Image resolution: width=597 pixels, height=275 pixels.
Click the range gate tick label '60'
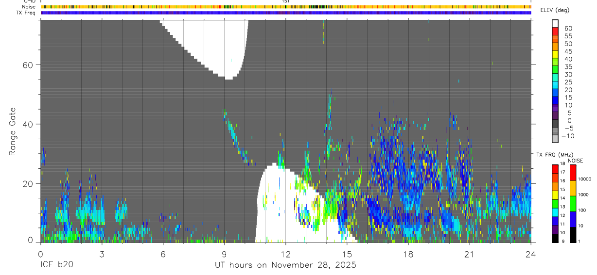(28, 65)
